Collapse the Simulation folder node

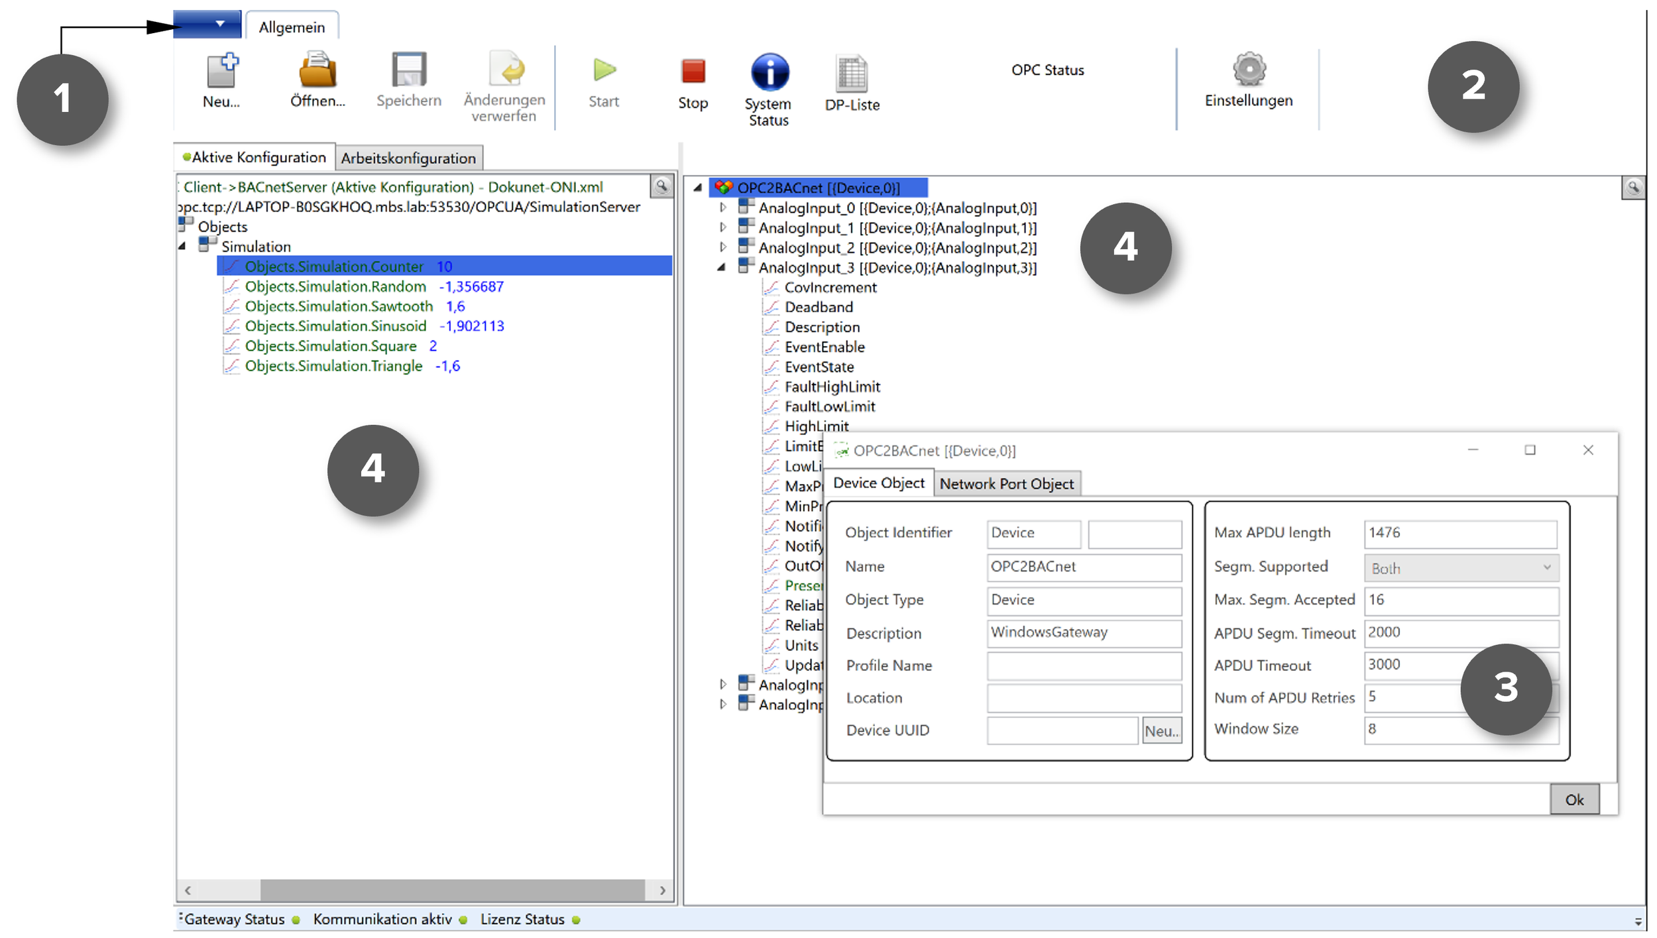182,246
